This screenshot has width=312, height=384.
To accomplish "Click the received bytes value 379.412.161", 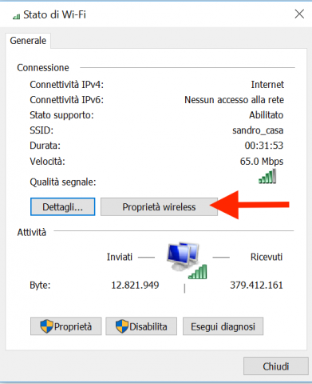I will click(x=256, y=286).
